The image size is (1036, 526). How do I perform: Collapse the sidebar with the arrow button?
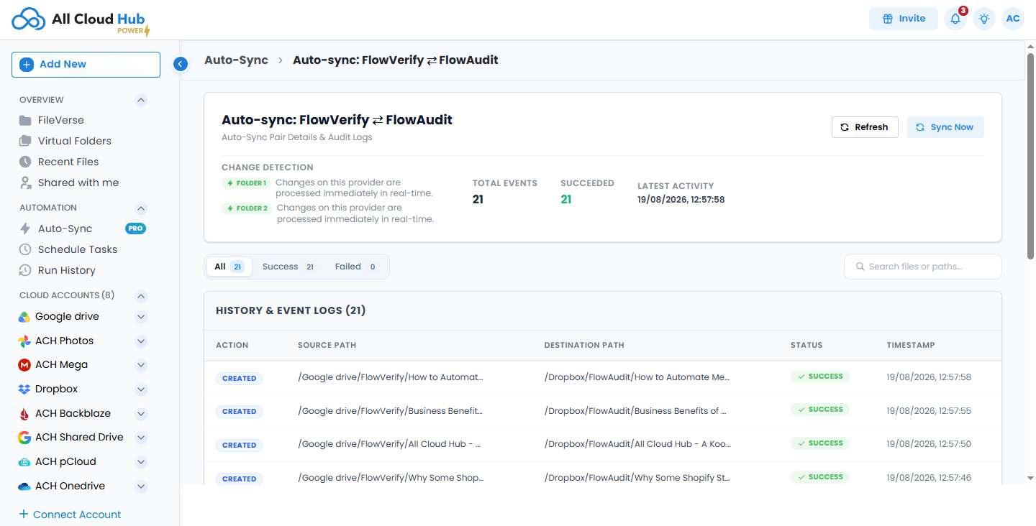coord(181,64)
